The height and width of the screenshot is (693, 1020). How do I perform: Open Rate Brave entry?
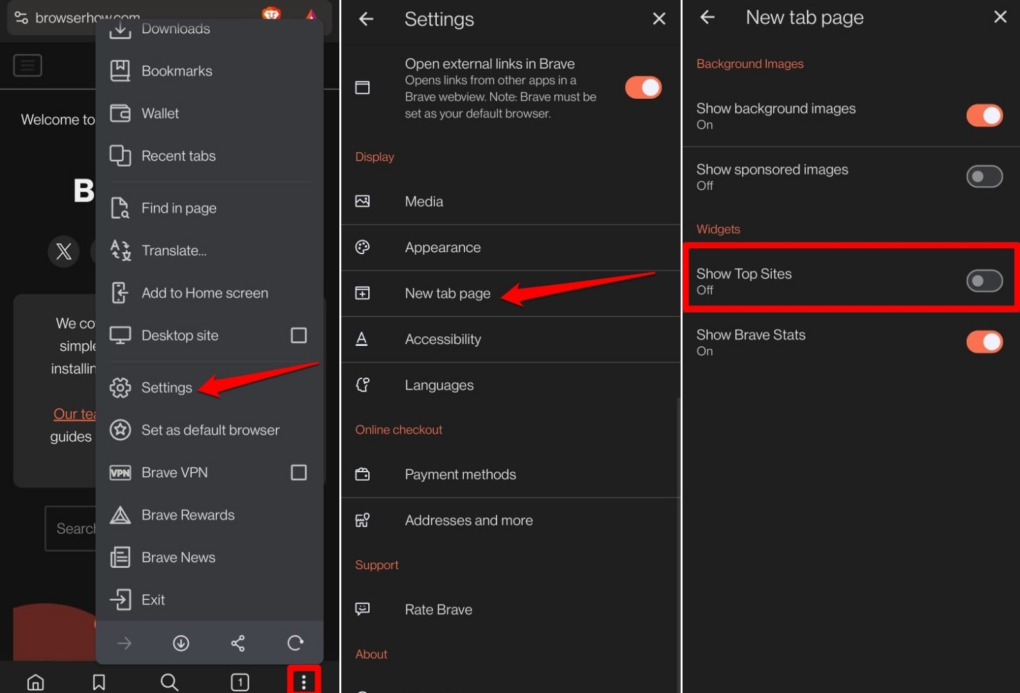click(511, 609)
